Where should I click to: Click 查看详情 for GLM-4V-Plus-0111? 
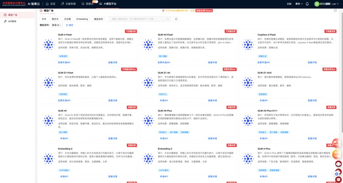(312, 138)
